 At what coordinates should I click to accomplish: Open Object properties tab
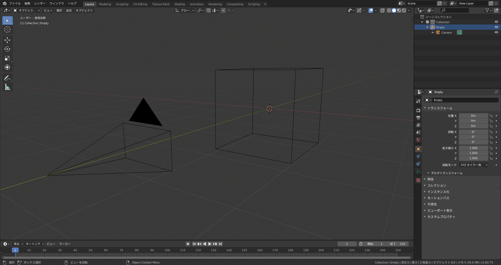click(x=418, y=149)
